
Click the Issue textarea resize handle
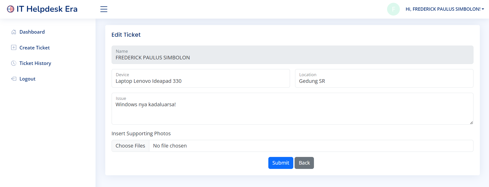[x=471, y=123]
